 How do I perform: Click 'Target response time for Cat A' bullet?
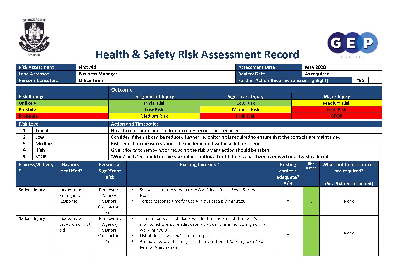192,201
